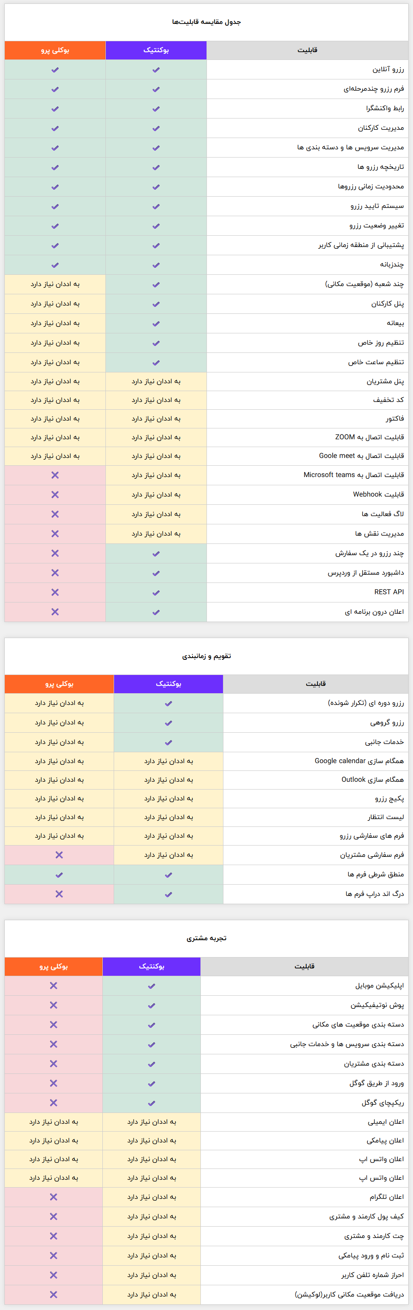Select the 'لیست انتظار' feature label

click(x=386, y=818)
